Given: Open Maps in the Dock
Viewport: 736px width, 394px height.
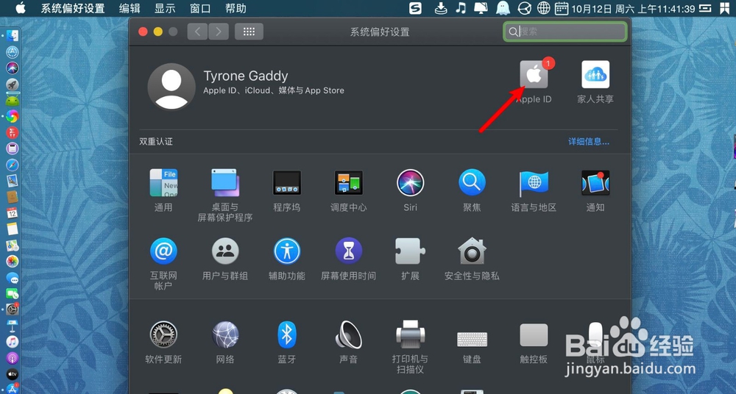Looking at the screenshot, I should coord(13,245).
